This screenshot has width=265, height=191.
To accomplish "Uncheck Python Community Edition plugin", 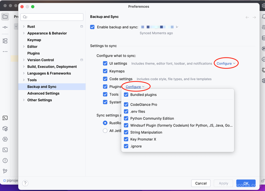I will tap(126, 118).
